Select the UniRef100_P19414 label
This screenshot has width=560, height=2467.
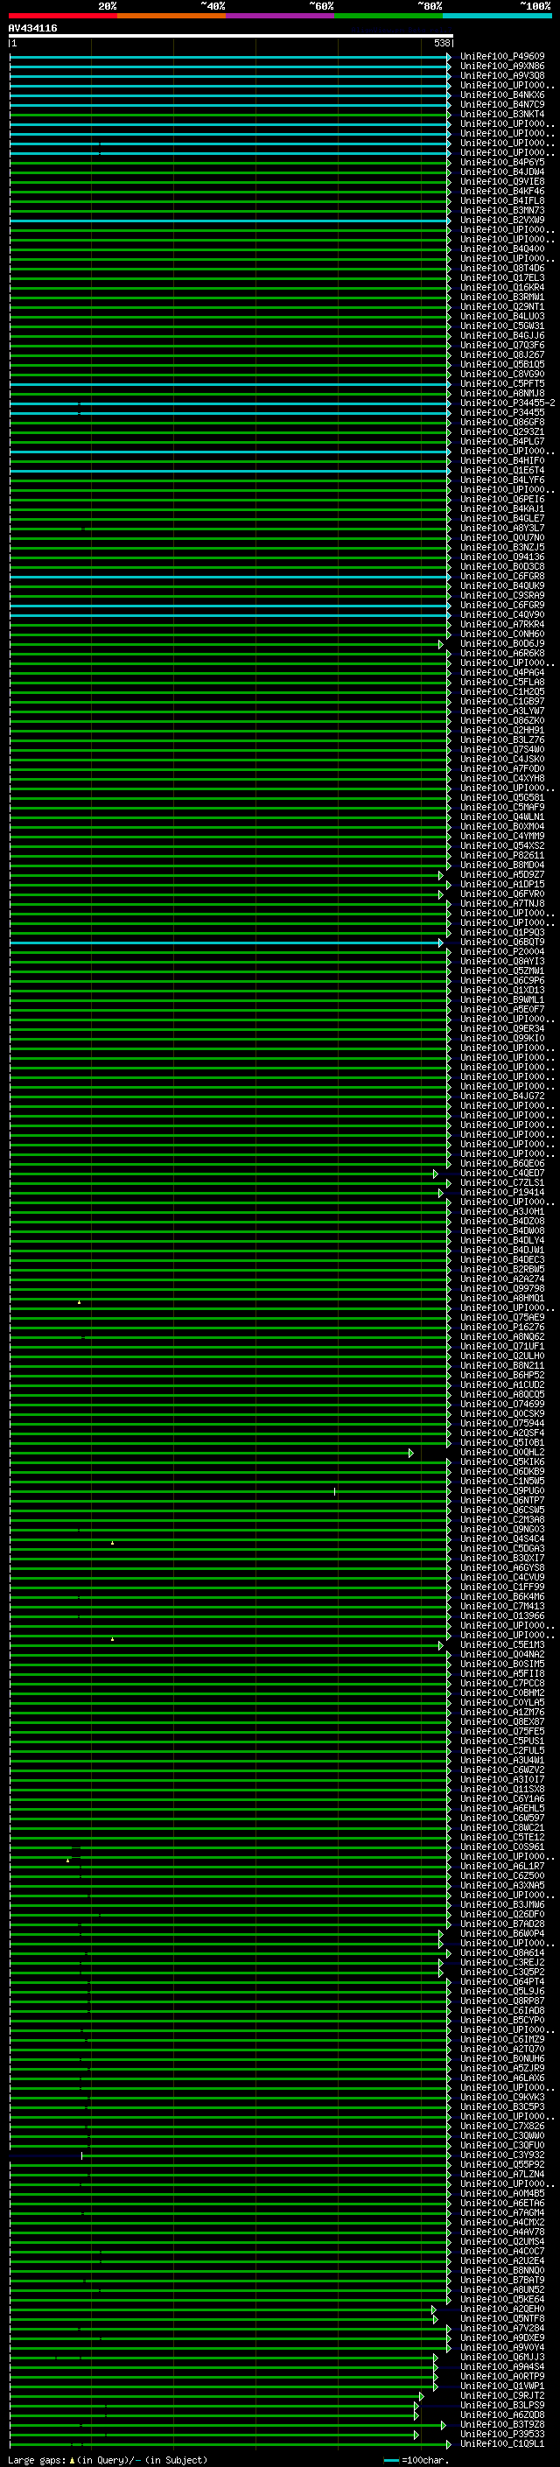(x=501, y=1192)
